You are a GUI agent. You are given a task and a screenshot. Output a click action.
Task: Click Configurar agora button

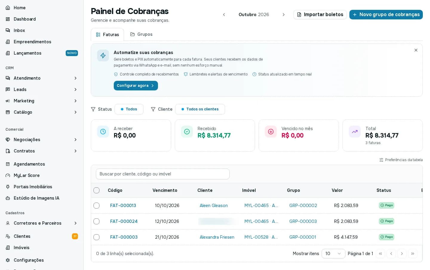[x=136, y=86]
